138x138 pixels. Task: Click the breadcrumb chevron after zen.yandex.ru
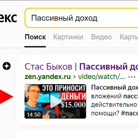(x=75, y=77)
